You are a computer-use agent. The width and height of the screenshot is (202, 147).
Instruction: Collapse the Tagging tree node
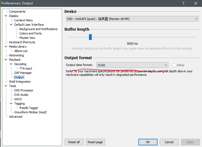point(11,103)
